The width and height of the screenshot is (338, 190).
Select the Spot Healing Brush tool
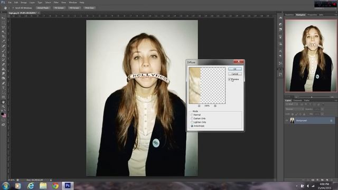pyautogui.click(x=3, y=46)
